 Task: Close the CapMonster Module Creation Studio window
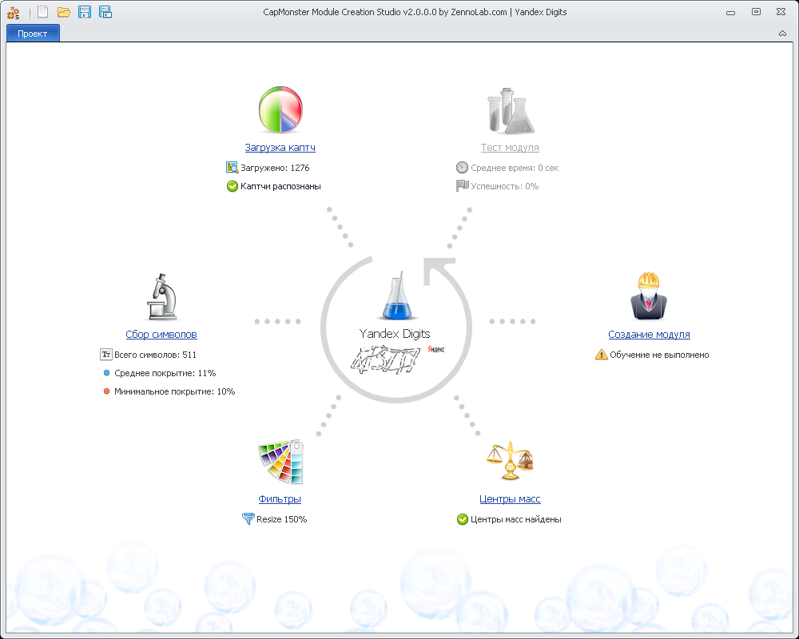click(781, 12)
